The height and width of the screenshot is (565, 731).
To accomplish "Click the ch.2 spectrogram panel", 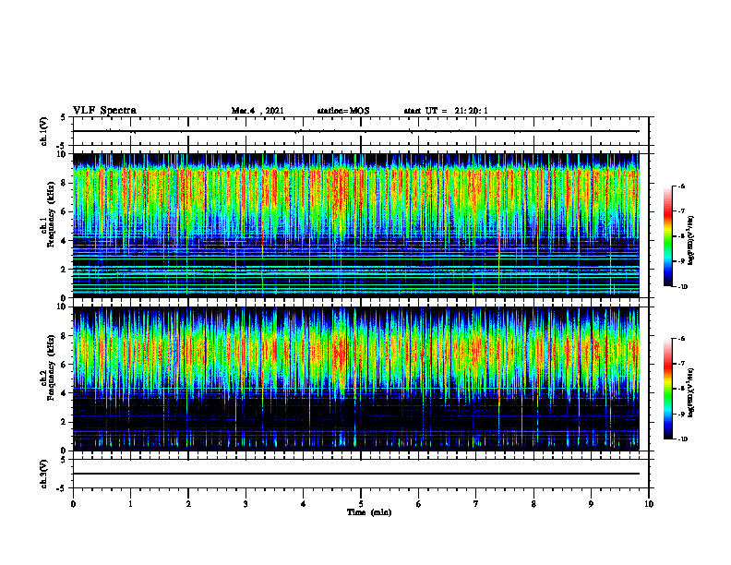I will tap(356, 379).
